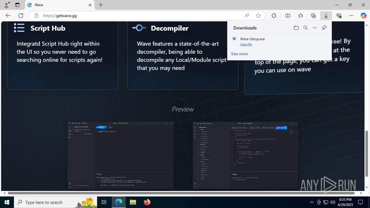The width and height of the screenshot is (370, 208).
Task: Click the horizontal scrollbar thumb
Action: [x=181, y=193]
